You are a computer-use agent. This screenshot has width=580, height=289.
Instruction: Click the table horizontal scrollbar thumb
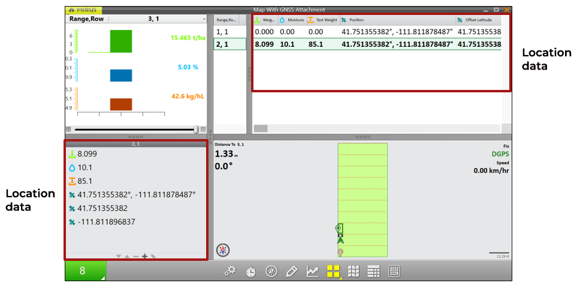261,128
